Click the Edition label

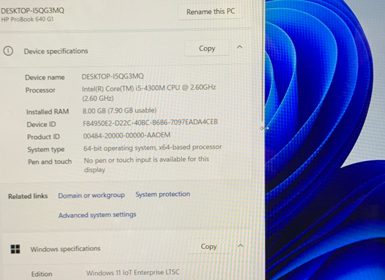(42, 274)
